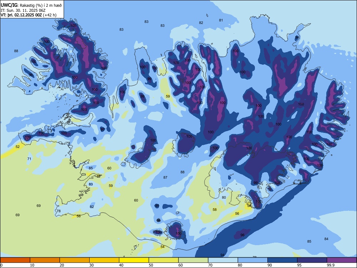The image size is (357, 268).
Task: Choose the amber 30–40 legend swatch
Action: pyautogui.click(x=104, y=260)
